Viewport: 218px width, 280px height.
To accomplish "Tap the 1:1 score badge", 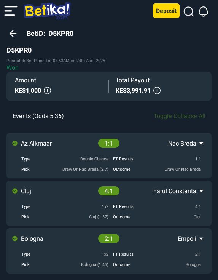I will [109, 143].
